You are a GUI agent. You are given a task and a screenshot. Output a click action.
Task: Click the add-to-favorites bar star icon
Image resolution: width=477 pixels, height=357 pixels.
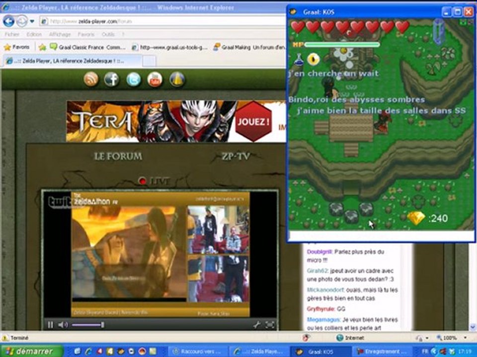[x=42, y=47]
